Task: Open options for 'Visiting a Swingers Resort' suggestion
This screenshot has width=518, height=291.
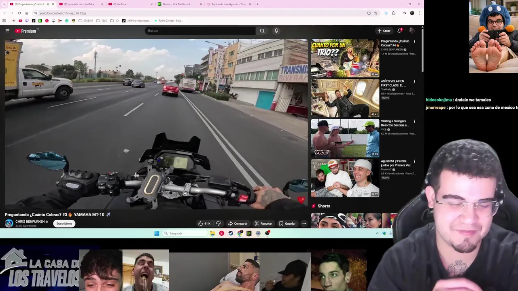Action: (x=414, y=122)
